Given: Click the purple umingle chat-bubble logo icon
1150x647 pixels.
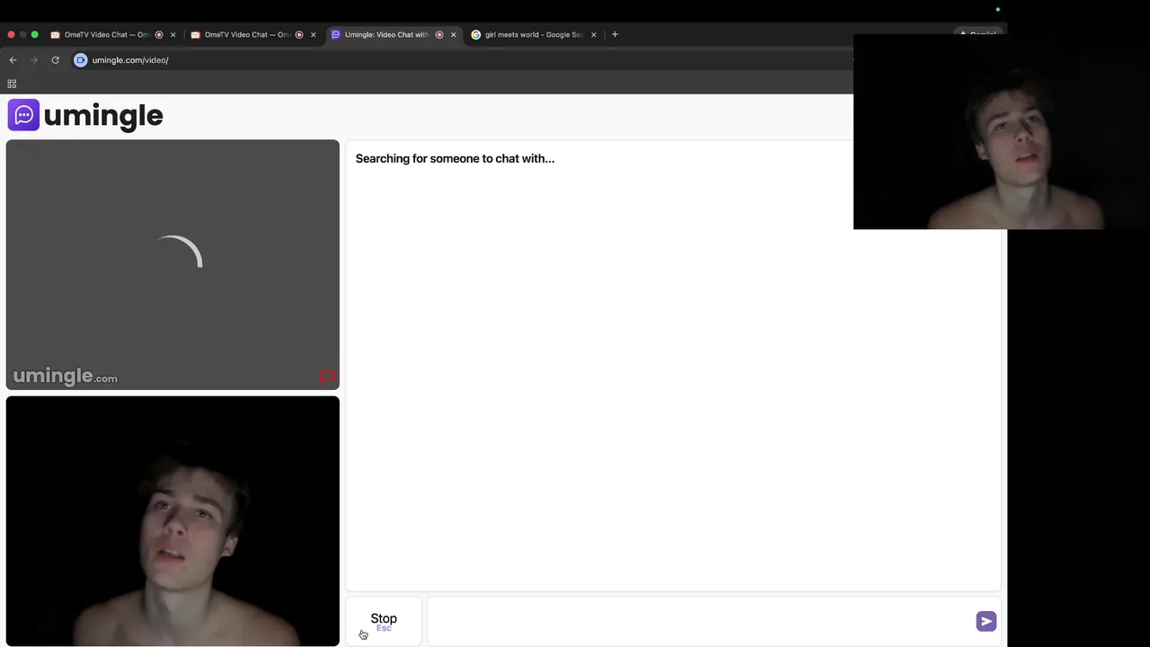Looking at the screenshot, I should 23,115.
